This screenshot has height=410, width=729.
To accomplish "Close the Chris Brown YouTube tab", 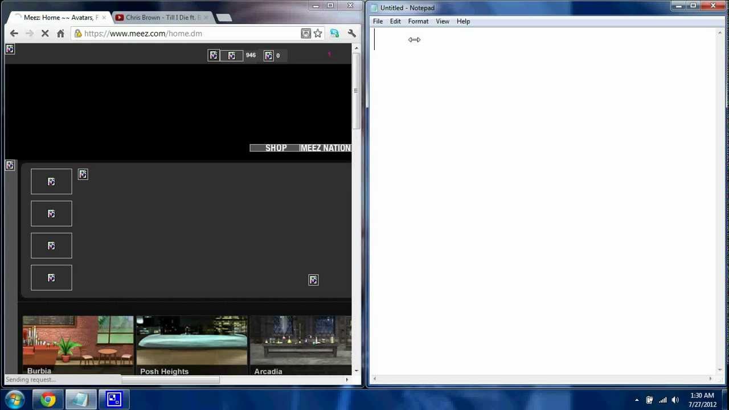I will (206, 18).
